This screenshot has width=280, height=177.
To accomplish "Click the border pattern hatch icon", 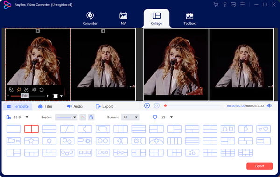I will pyautogui.click(x=91, y=117).
